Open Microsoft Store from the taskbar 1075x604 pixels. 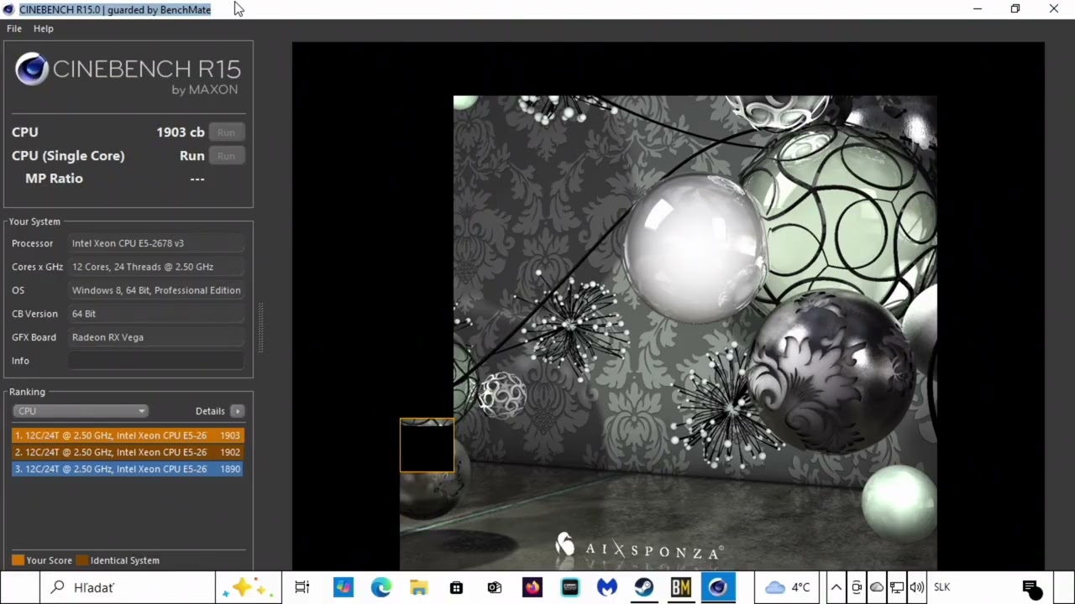[x=456, y=587]
